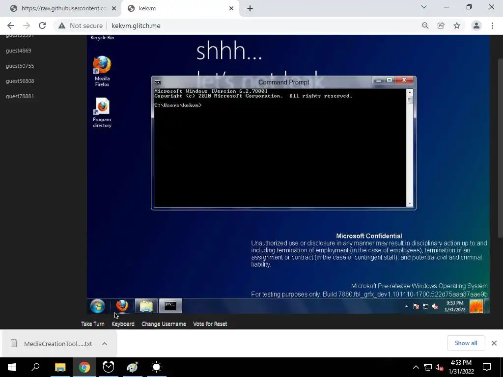Open VM clock showing 9:53 PM
Image resolution: width=503 pixels, height=377 pixels.
tap(455, 306)
